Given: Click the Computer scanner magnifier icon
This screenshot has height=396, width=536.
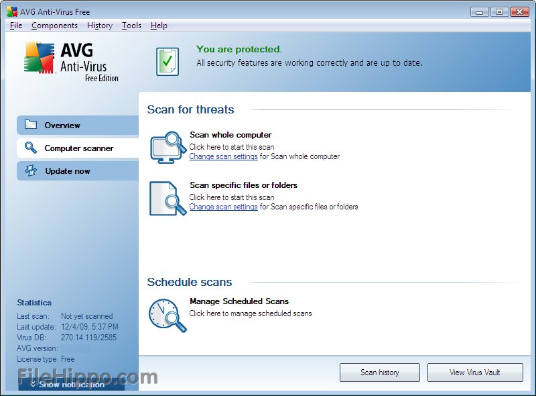Looking at the screenshot, I should pyautogui.click(x=30, y=148).
